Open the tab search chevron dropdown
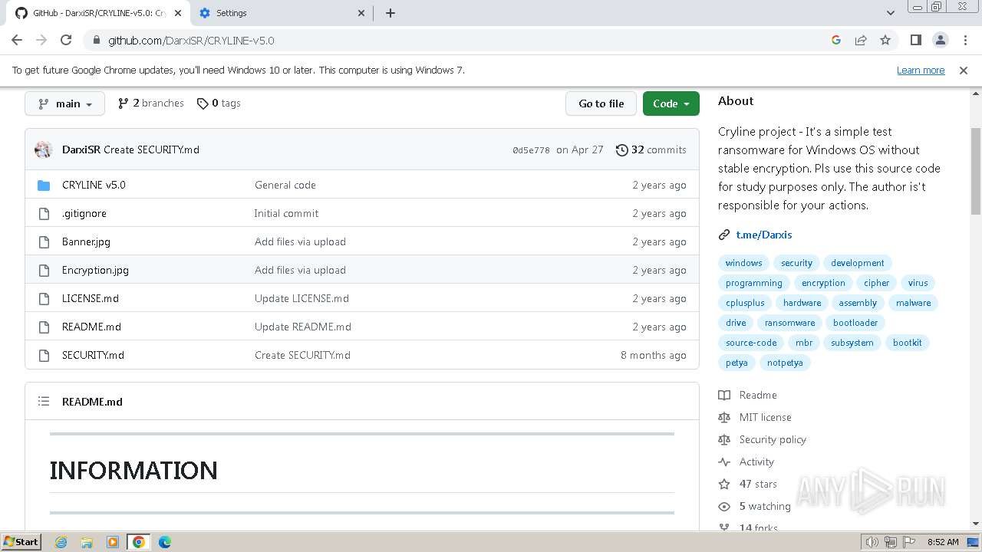The height and width of the screenshot is (552, 982). (x=890, y=13)
